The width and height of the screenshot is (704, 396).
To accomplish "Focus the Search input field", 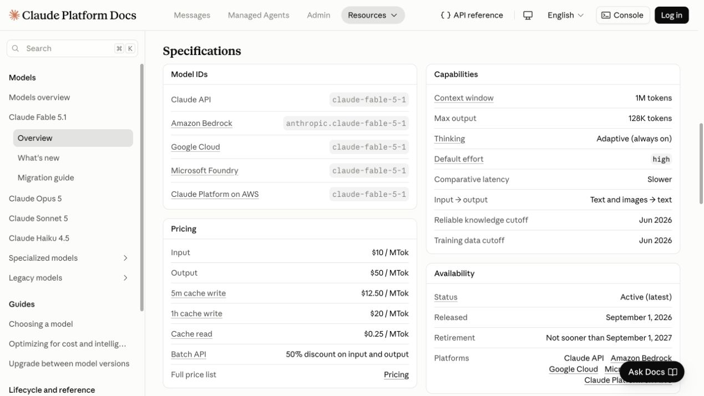I will [x=72, y=48].
